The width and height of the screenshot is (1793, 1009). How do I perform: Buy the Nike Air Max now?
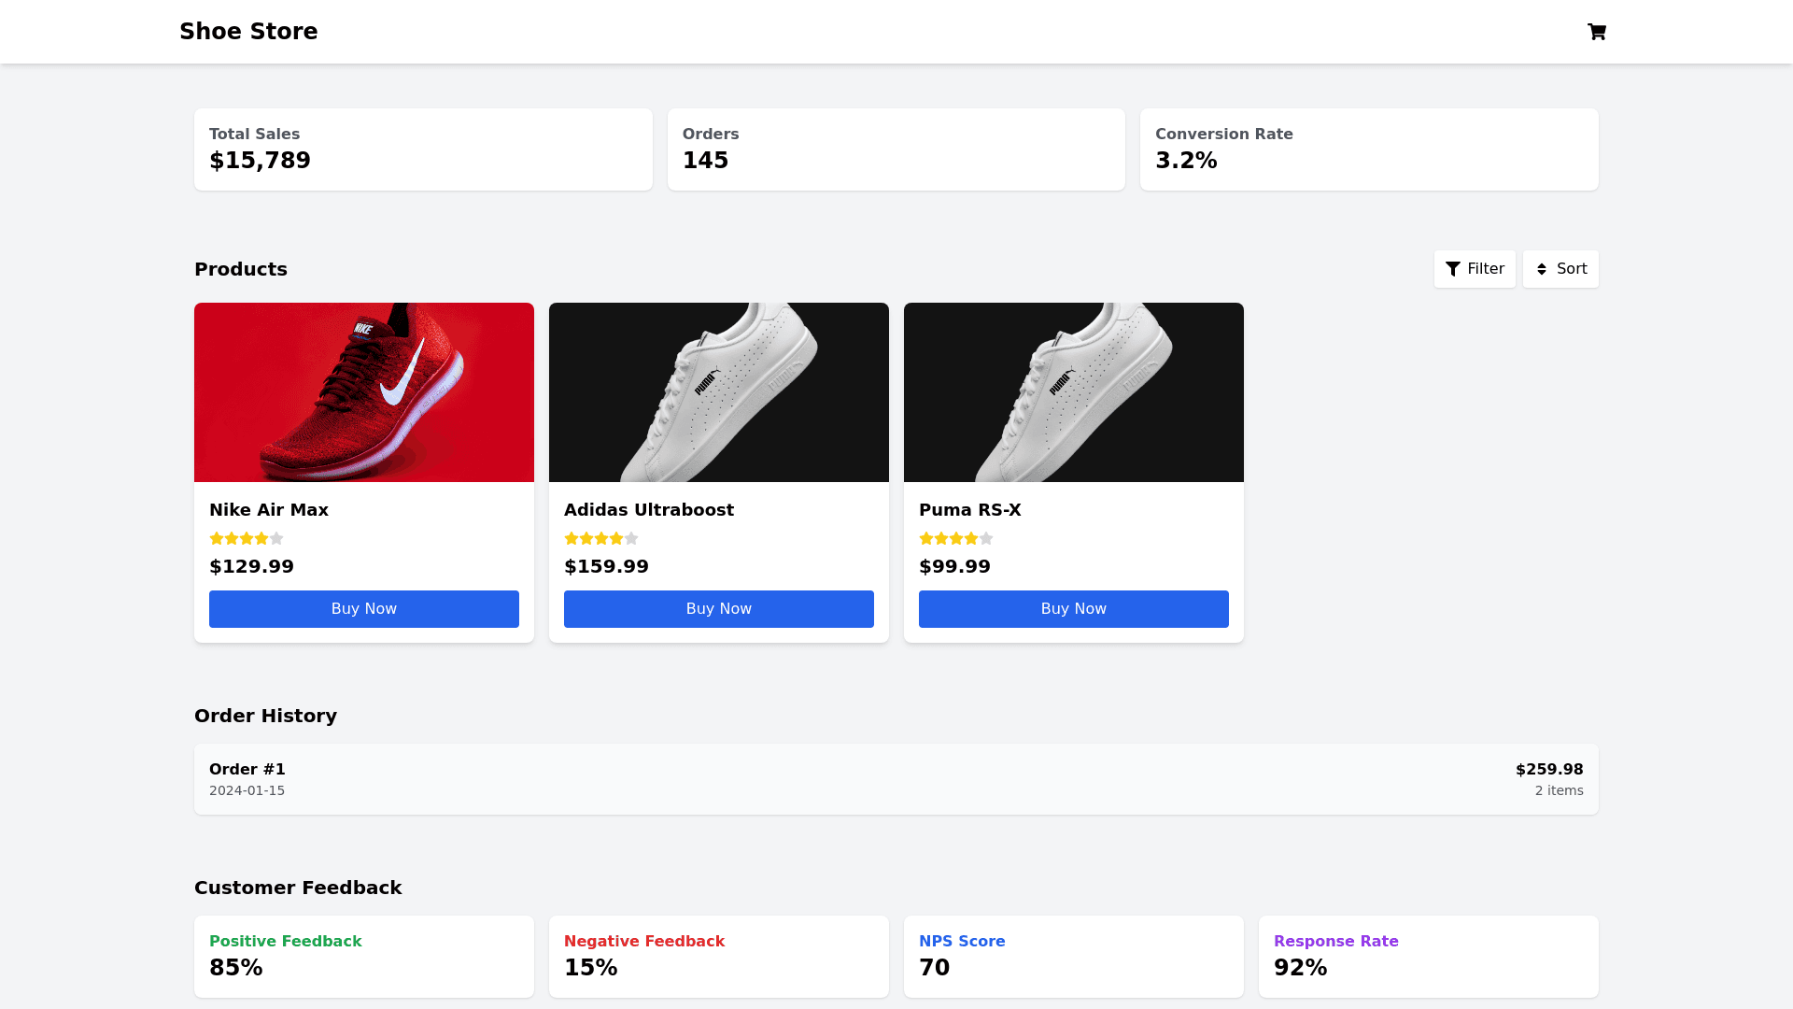click(364, 609)
